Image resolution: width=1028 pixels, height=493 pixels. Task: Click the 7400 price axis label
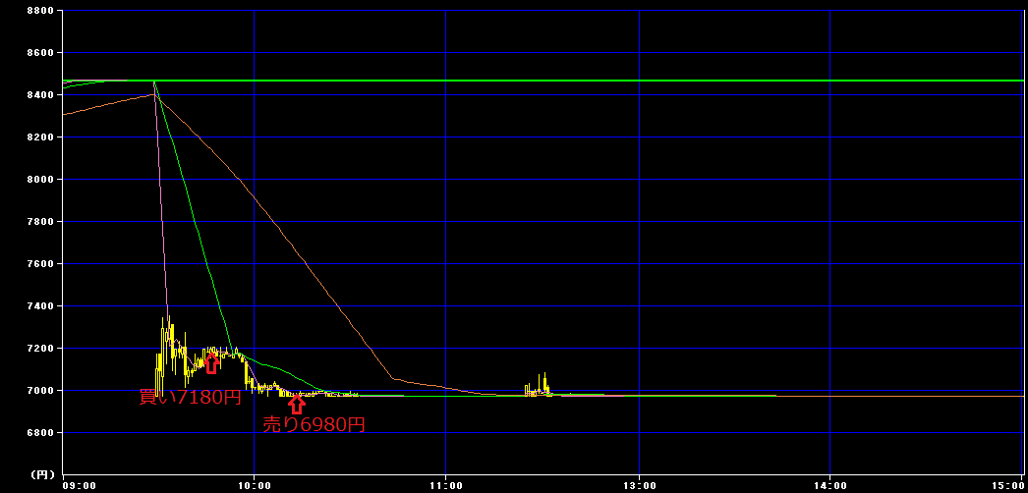tap(42, 305)
